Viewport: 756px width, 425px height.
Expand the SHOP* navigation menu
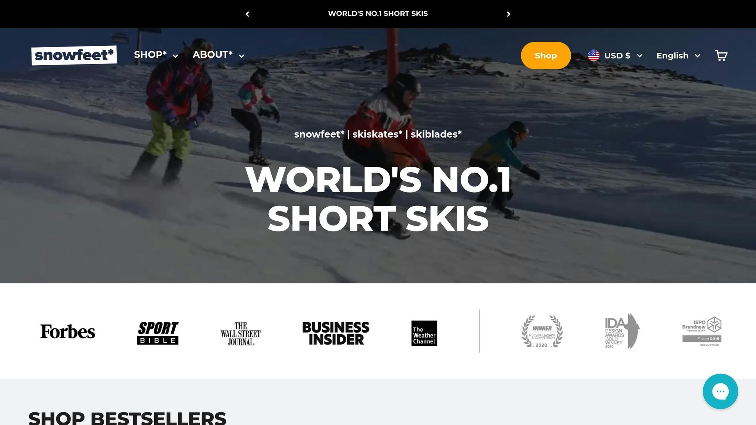coord(156,55)
